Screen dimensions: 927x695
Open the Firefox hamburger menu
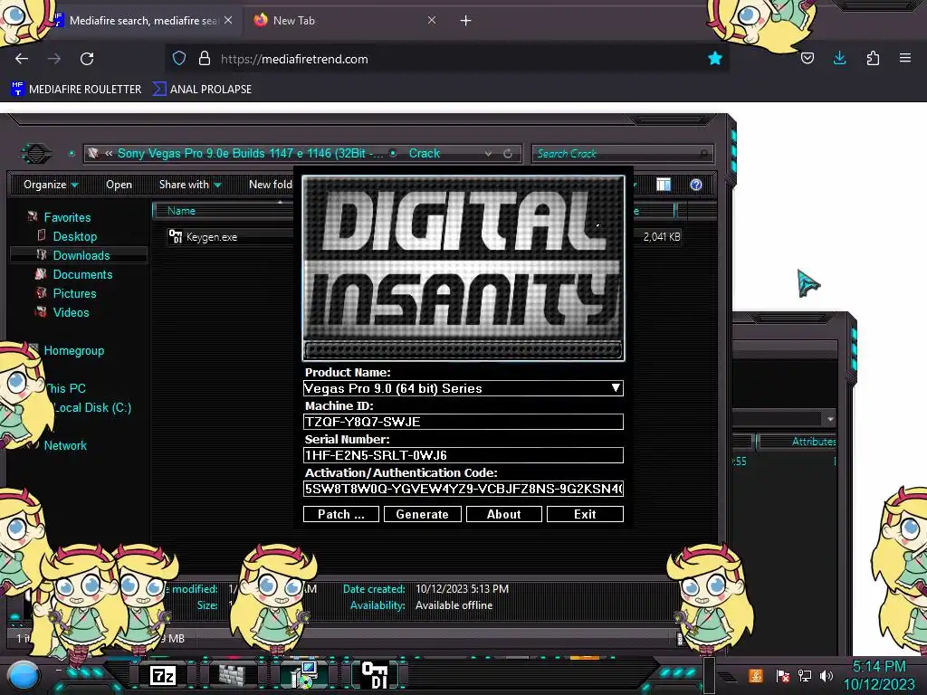pos(905,58)
